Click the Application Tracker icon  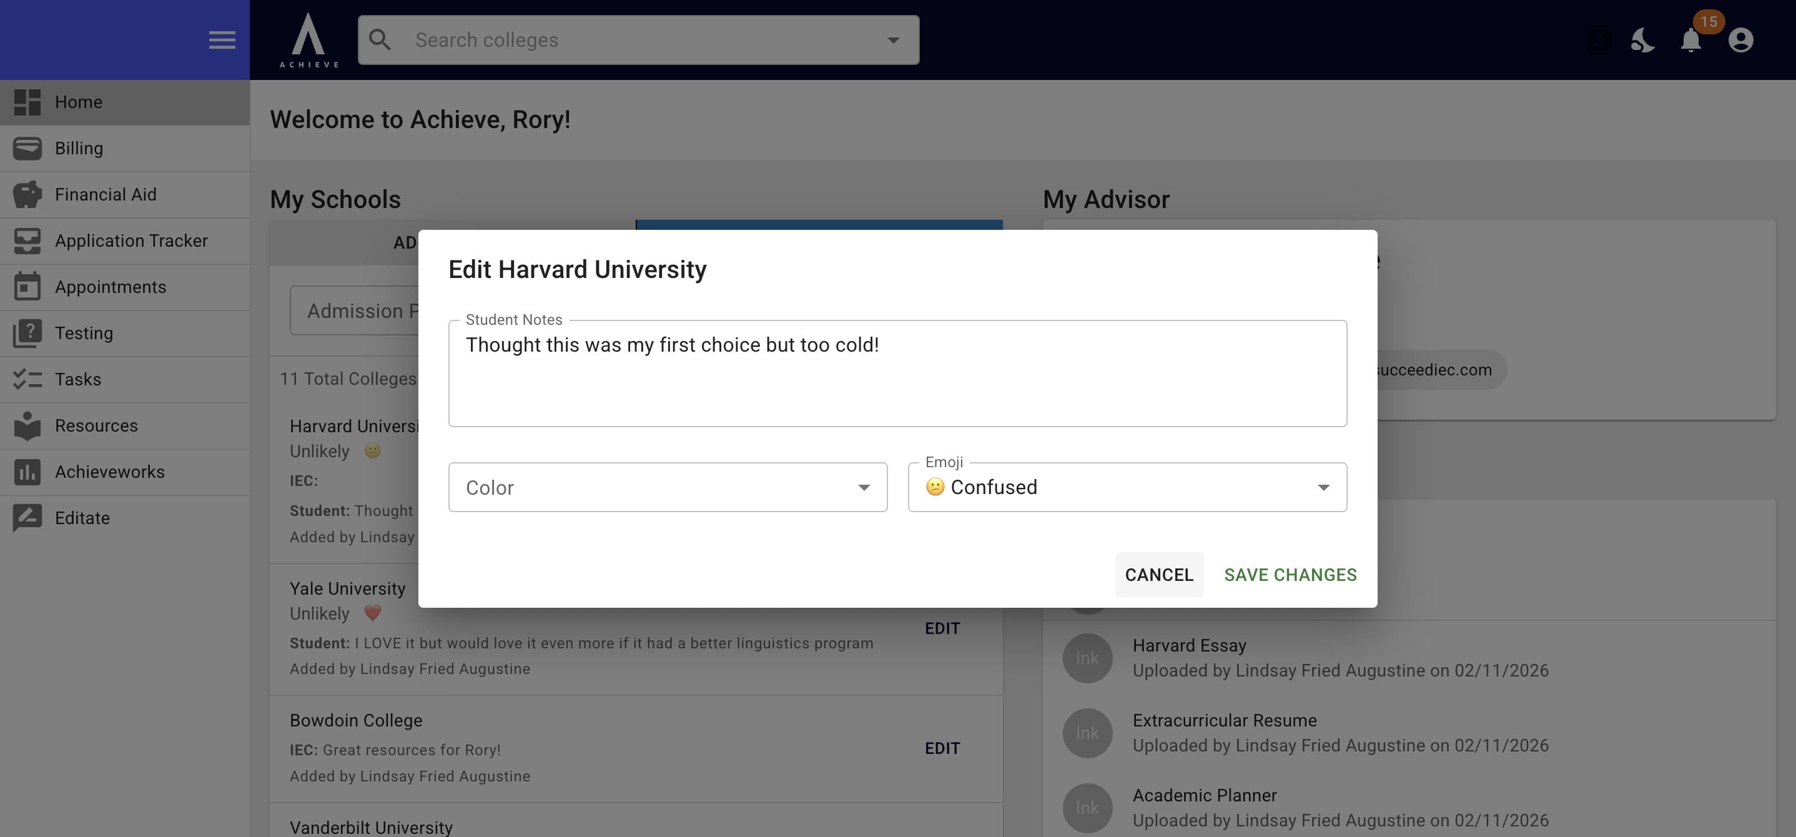[27, 240]
